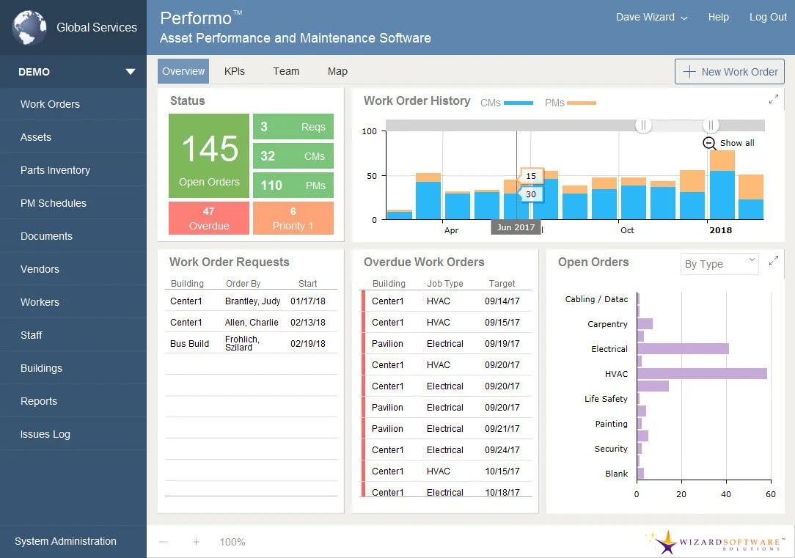
Task: Open the DEMO dropdown in the sidebar
Action: (130, 72)
